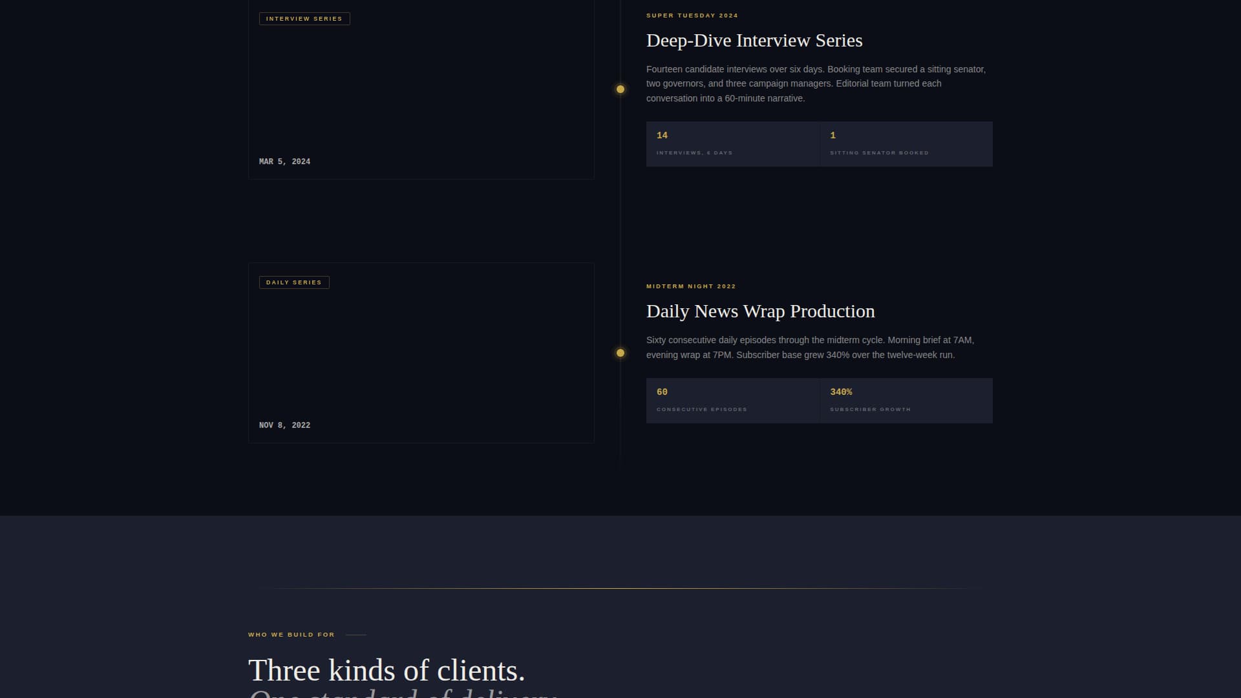Click the Three kinds of clients heading
The width and height of the screenshot is (1241, 698).
[x=387, y=670]
